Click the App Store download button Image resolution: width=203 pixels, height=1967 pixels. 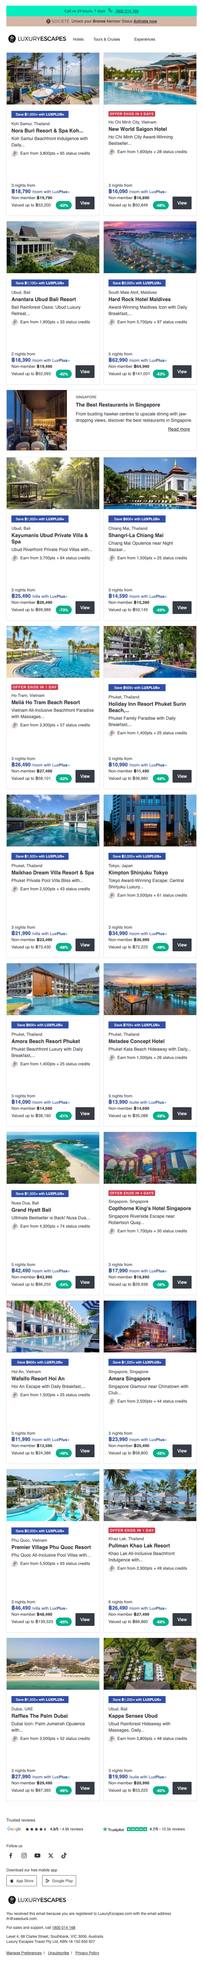tap(22, 1881)
